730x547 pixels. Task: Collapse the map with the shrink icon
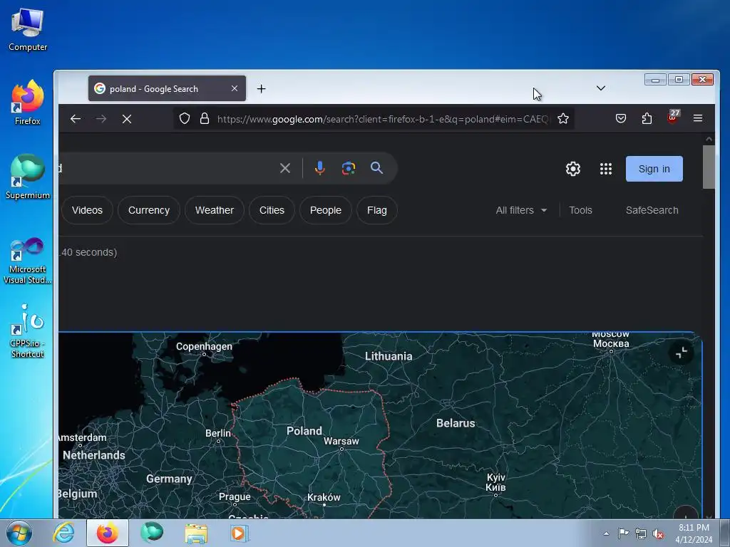coord(682,353)
